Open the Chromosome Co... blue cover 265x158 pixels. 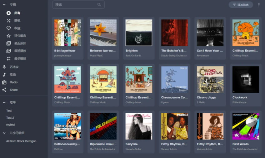(174, 79)
